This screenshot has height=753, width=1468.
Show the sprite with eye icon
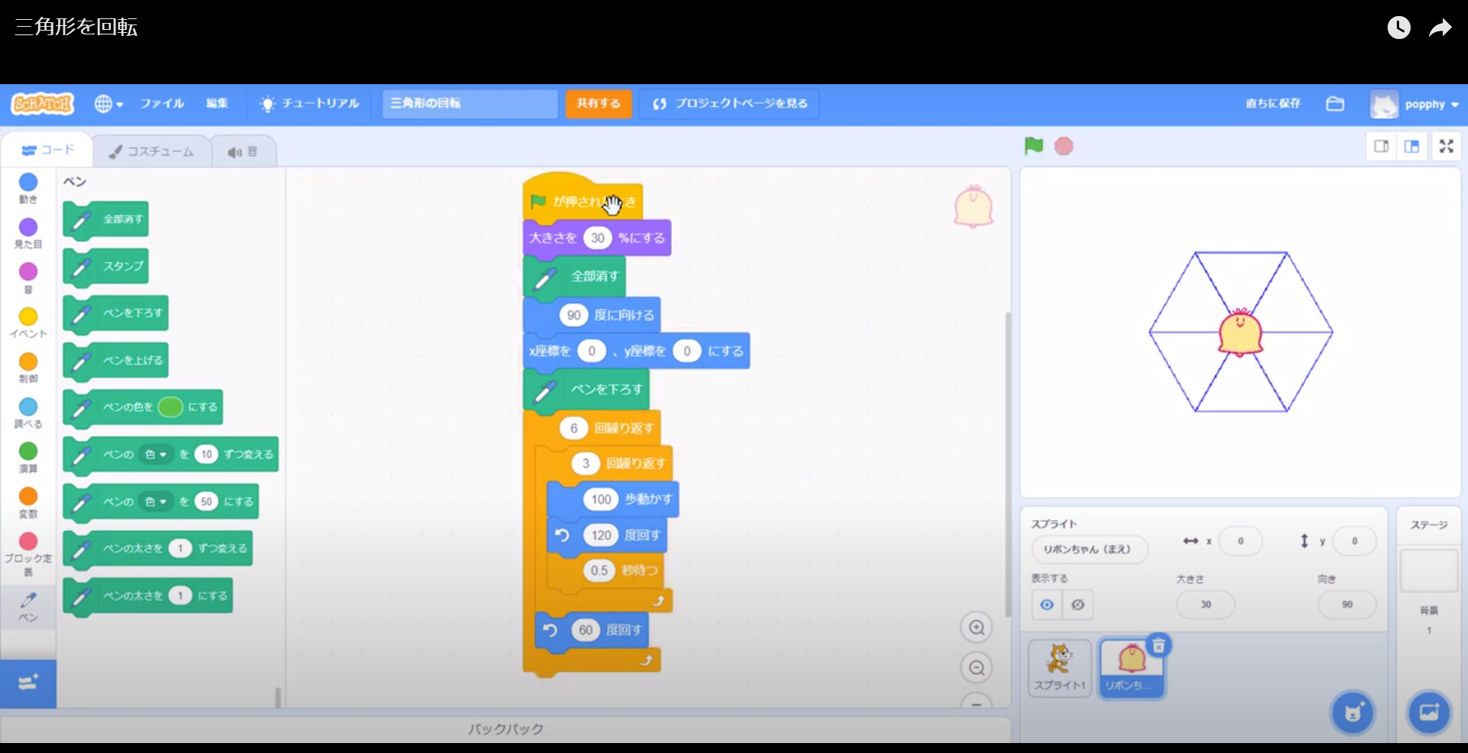pyautogui.click(x=1046, y=605)
